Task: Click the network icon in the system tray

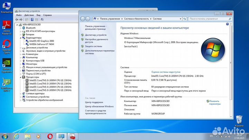Action: [x=225, y=136]
